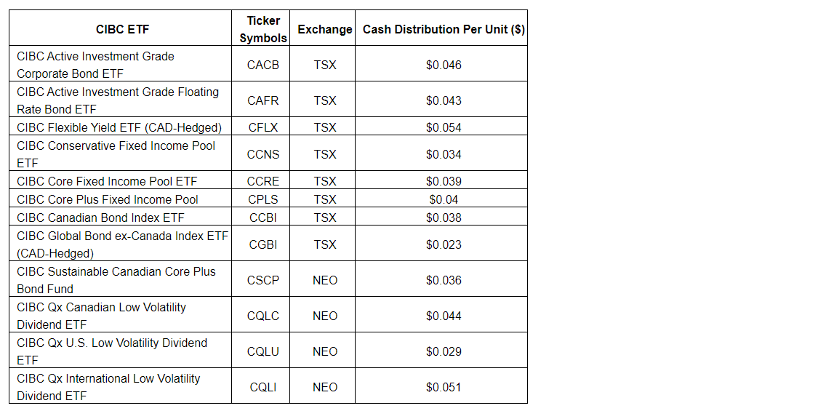Viewport: 834px width, 411px height.
Task: Click the $0.04 distribution for CPLS
Action: pos(444,199)
